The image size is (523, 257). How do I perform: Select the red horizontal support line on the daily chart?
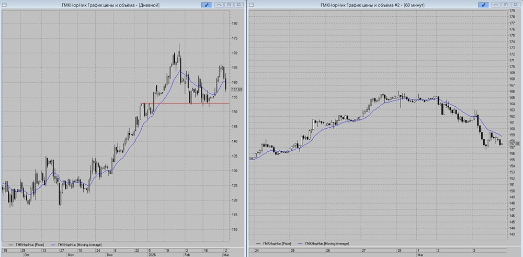pos(185,103)
